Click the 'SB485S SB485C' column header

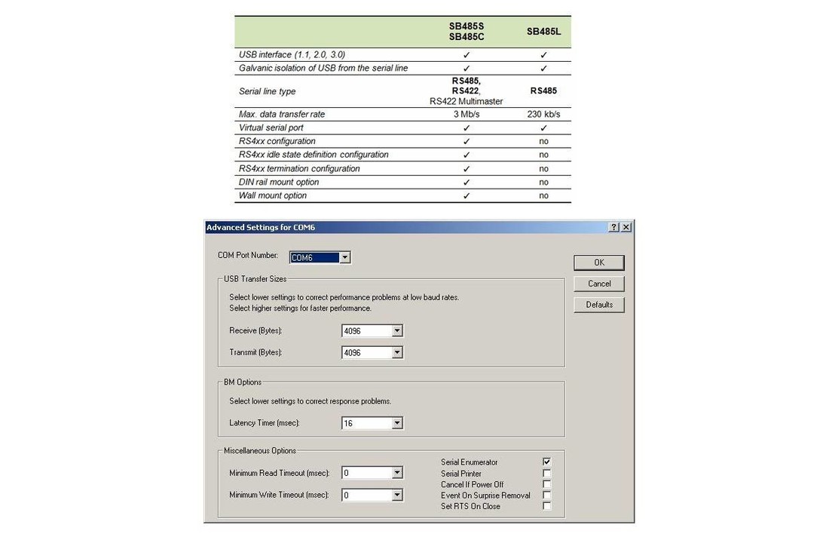467,32
